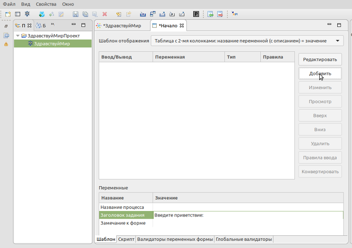Open the Вид menu
Viewport: 352px width, 248px height.
pos(26,4)
